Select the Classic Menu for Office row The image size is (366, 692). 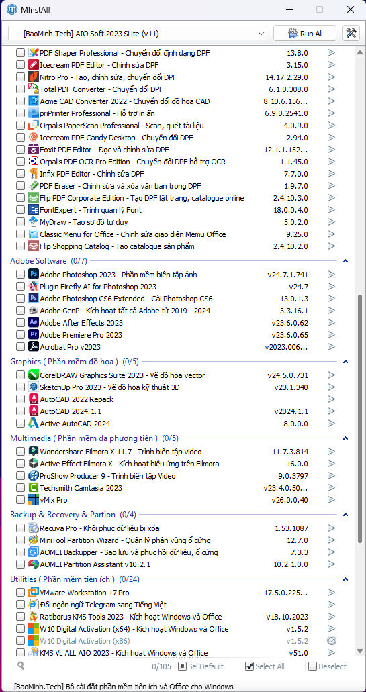[177, 234]
